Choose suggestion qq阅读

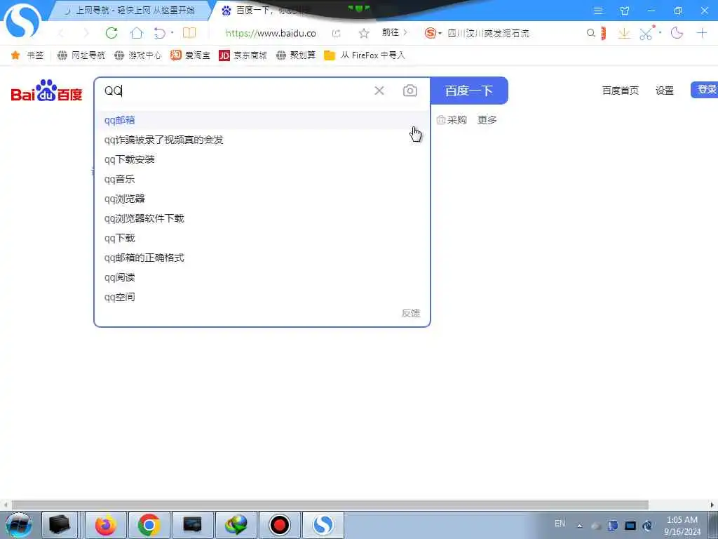click(262, 278)
